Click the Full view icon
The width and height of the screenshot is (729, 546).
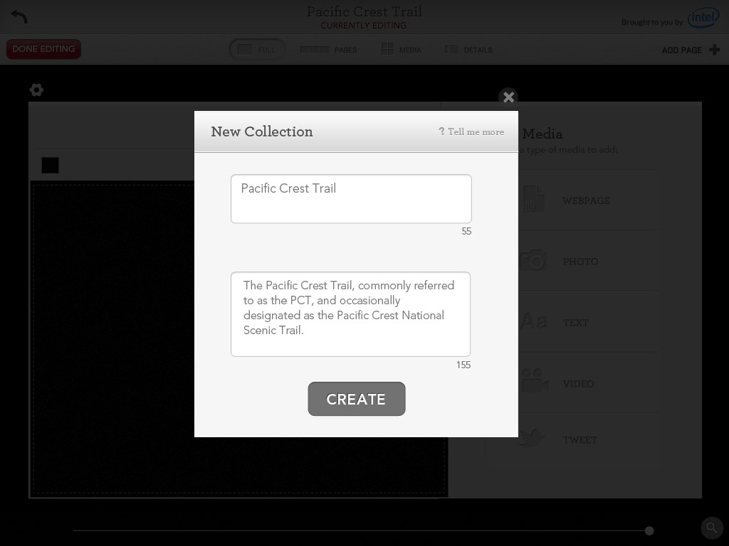point(245,49)
